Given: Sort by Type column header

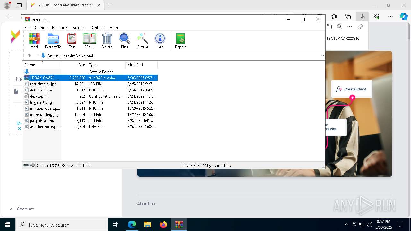Looking at the screenshot, I should click(x=106, y=65).
